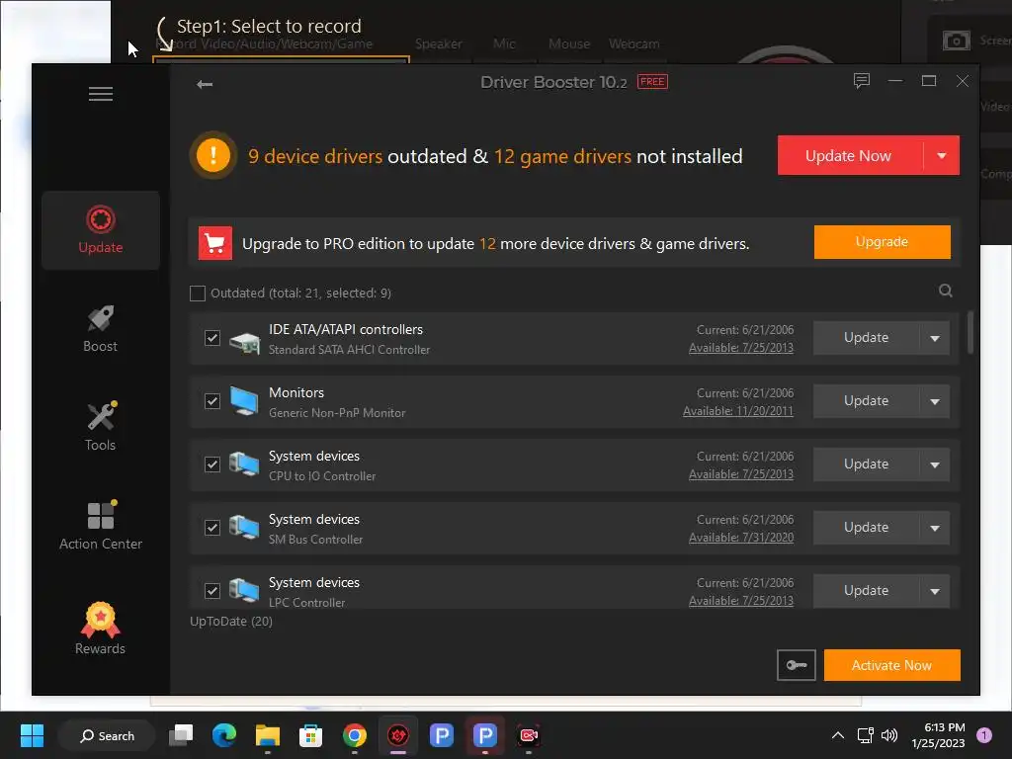Click the Activate Now button
1012x759 pixels.
pyautogui.click(x=892, y=665)
